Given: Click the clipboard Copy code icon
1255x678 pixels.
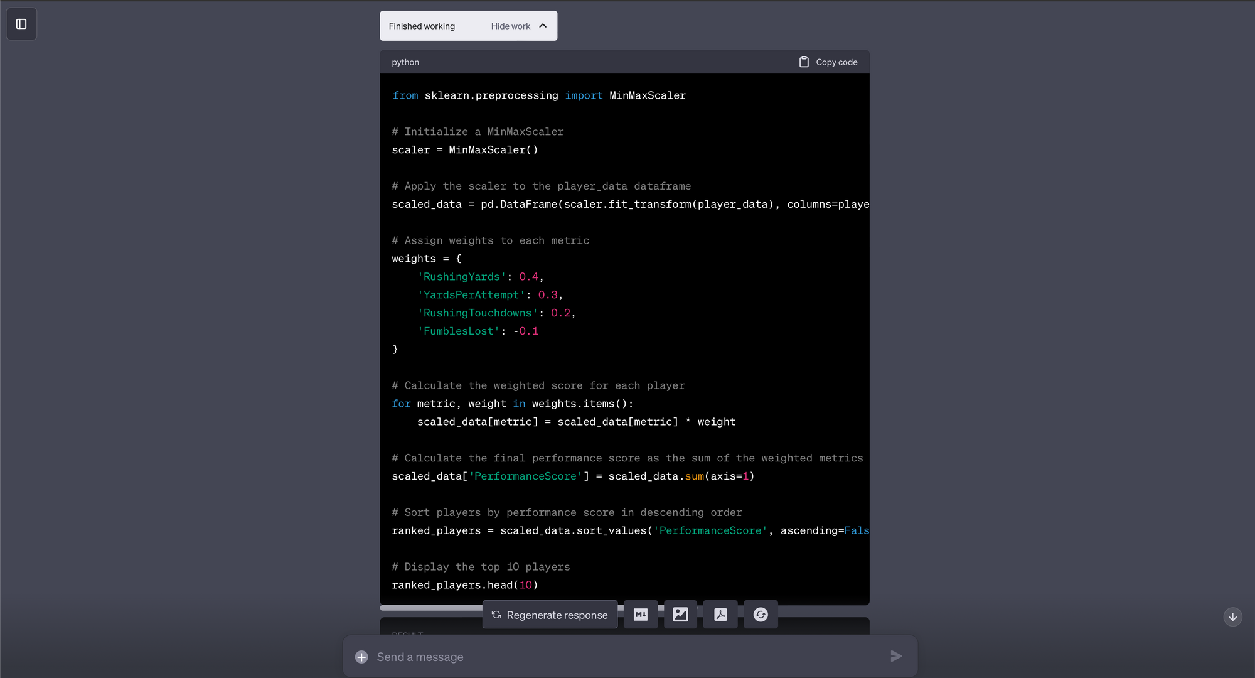Looking at the screenshot, I should pyautogui.click(x=804, y=62).
